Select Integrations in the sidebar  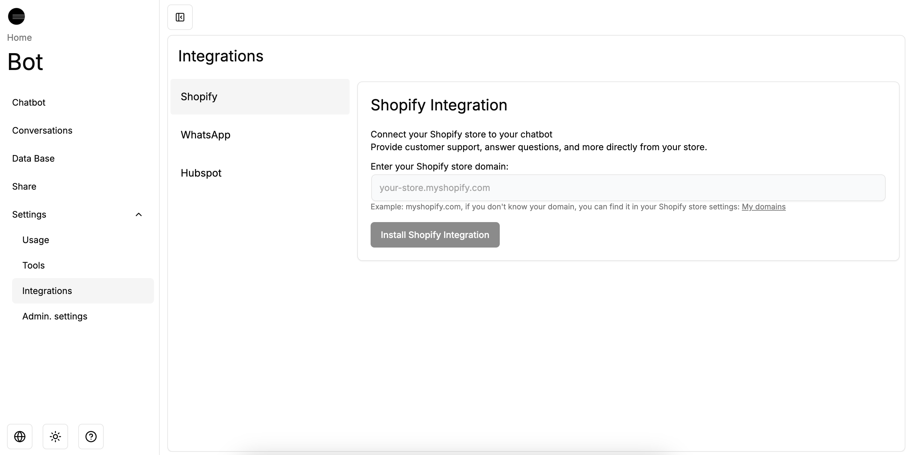tap(47, 291)
